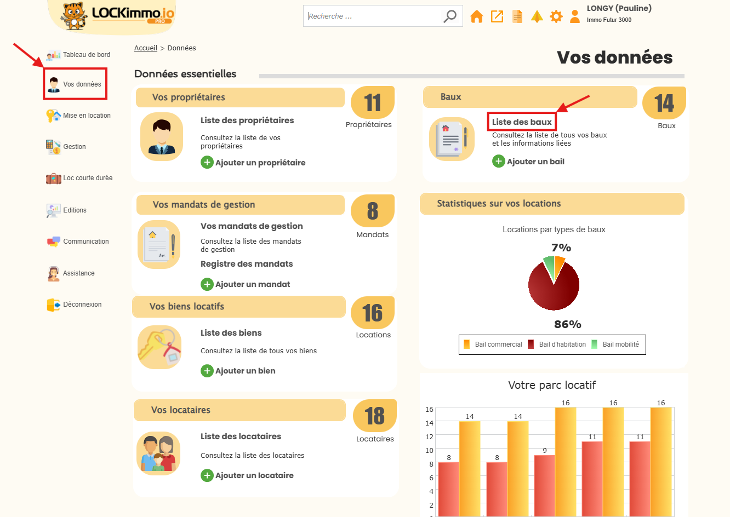Click Ajouter un locataire

pyautogui.click(x=254, y=475)
